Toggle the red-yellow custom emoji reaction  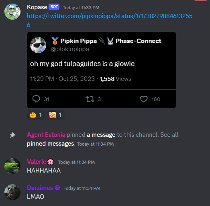point(55,115)
